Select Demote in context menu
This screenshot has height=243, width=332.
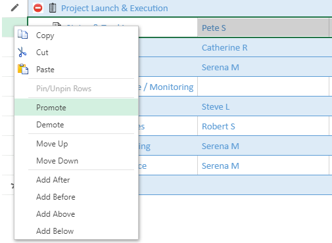76,125
